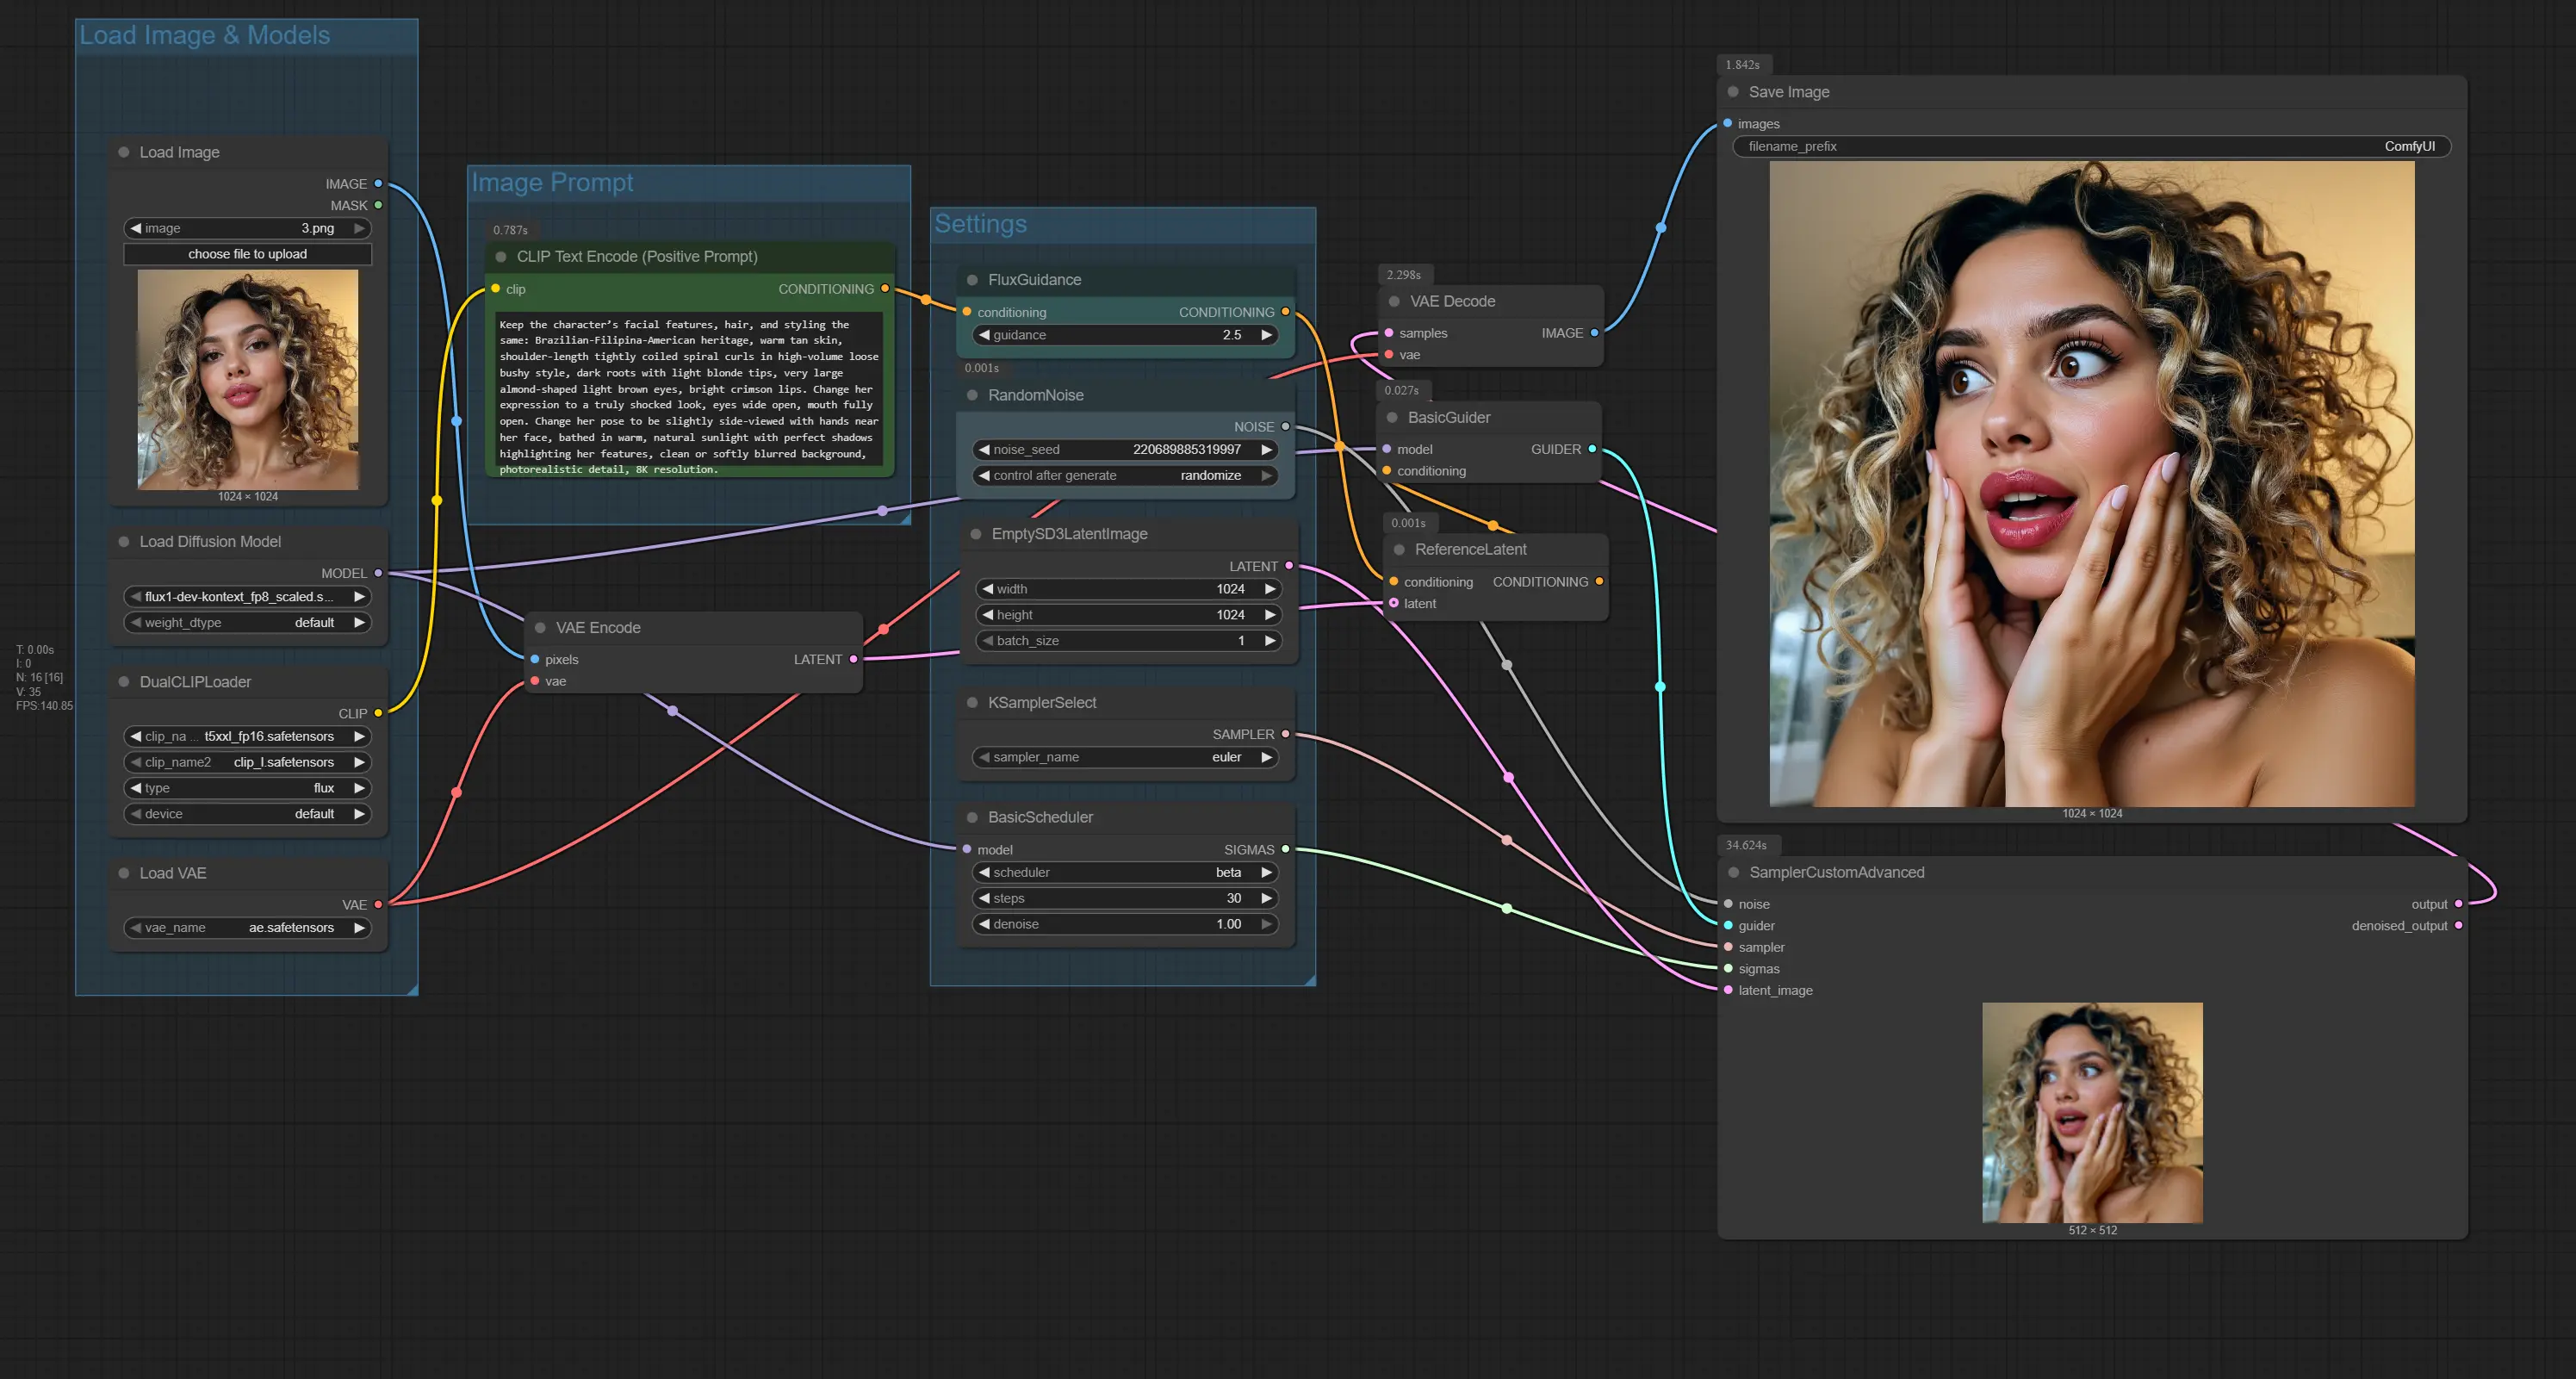Viewport: 2576px width, 1379px height.
Task: Click the MODEL output socket on Load Diffusion Model
Action: click(x=378, y=573)
